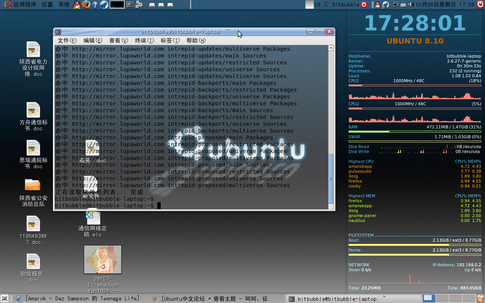Click the keyboard indicator tray icon
This screenshot has width=485, height=303.
pos(403,5)
